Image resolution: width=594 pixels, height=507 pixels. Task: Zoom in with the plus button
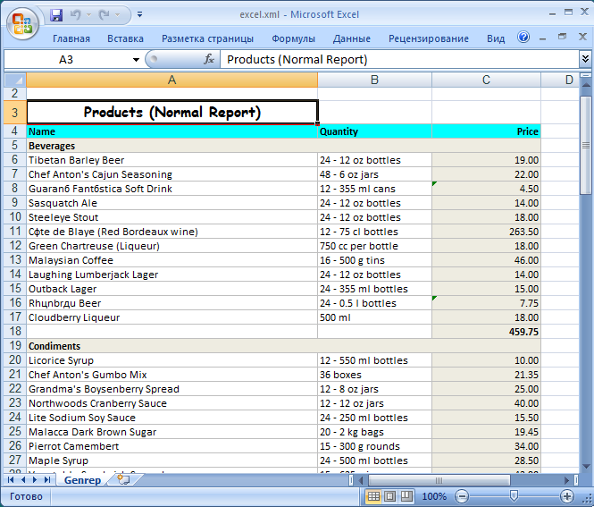pyautogui.click(x=567, y=496)
